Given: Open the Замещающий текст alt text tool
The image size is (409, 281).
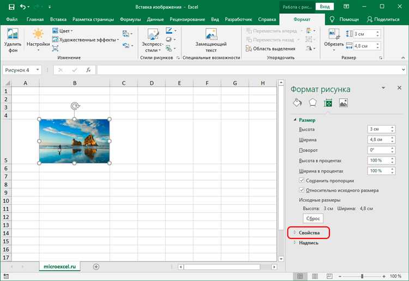Looking at the screenshot, I should tap(210, 40).
